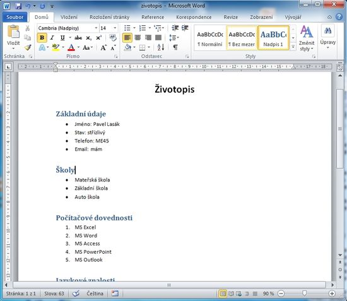Increase font size with grow icon

(x=103, y=47)
